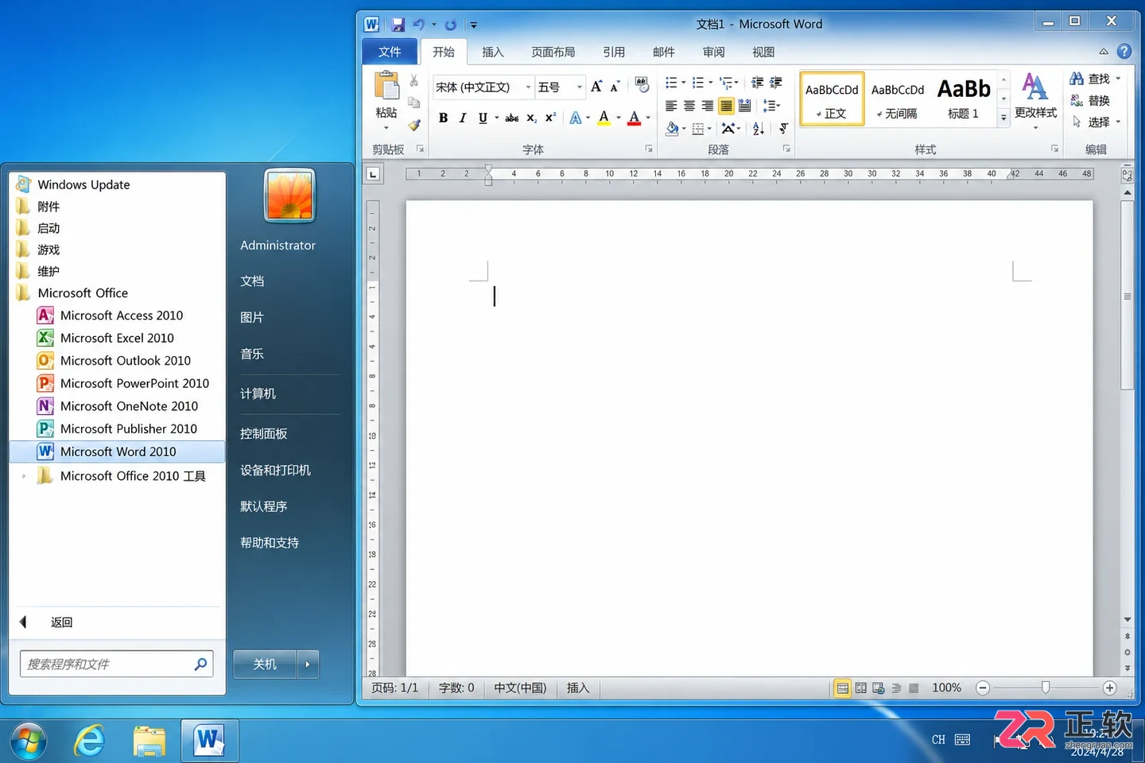The width and height of the screenshot is (1145, 763).
Task: Switch to the 页面布局 ribbon tab
Action: 553,52
